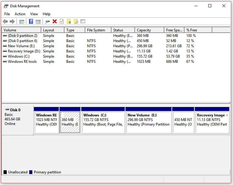
Task: Click 296.99 GB capacity cell
Action: tap(144, 46)
